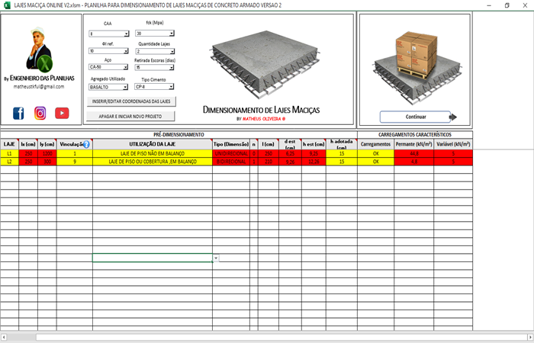Click Apagar e Iniciar Novo Projeto button
Screen dimensions: 534x343
pos(131,116)
